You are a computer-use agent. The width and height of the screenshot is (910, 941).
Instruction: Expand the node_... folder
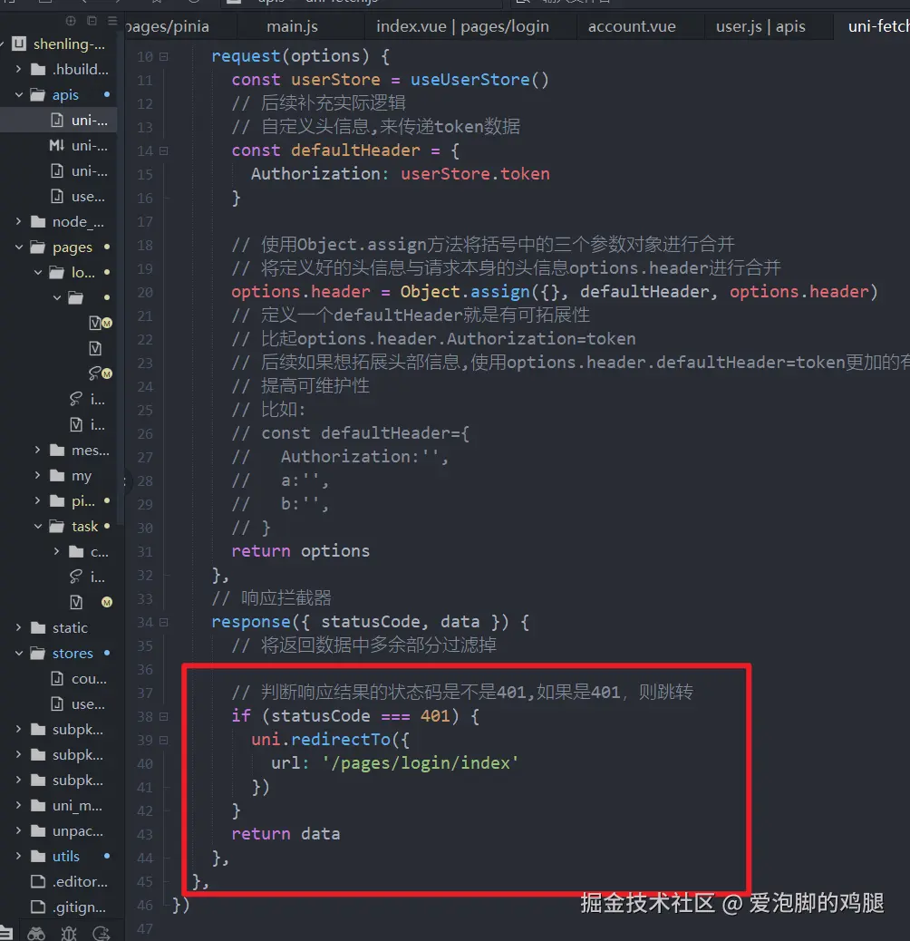(19, 221)
